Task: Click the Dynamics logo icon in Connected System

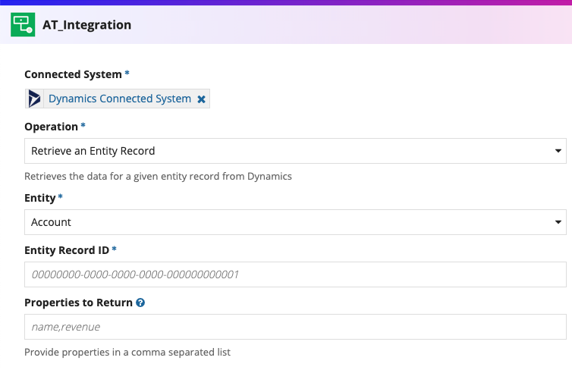Action: (34, 99)
